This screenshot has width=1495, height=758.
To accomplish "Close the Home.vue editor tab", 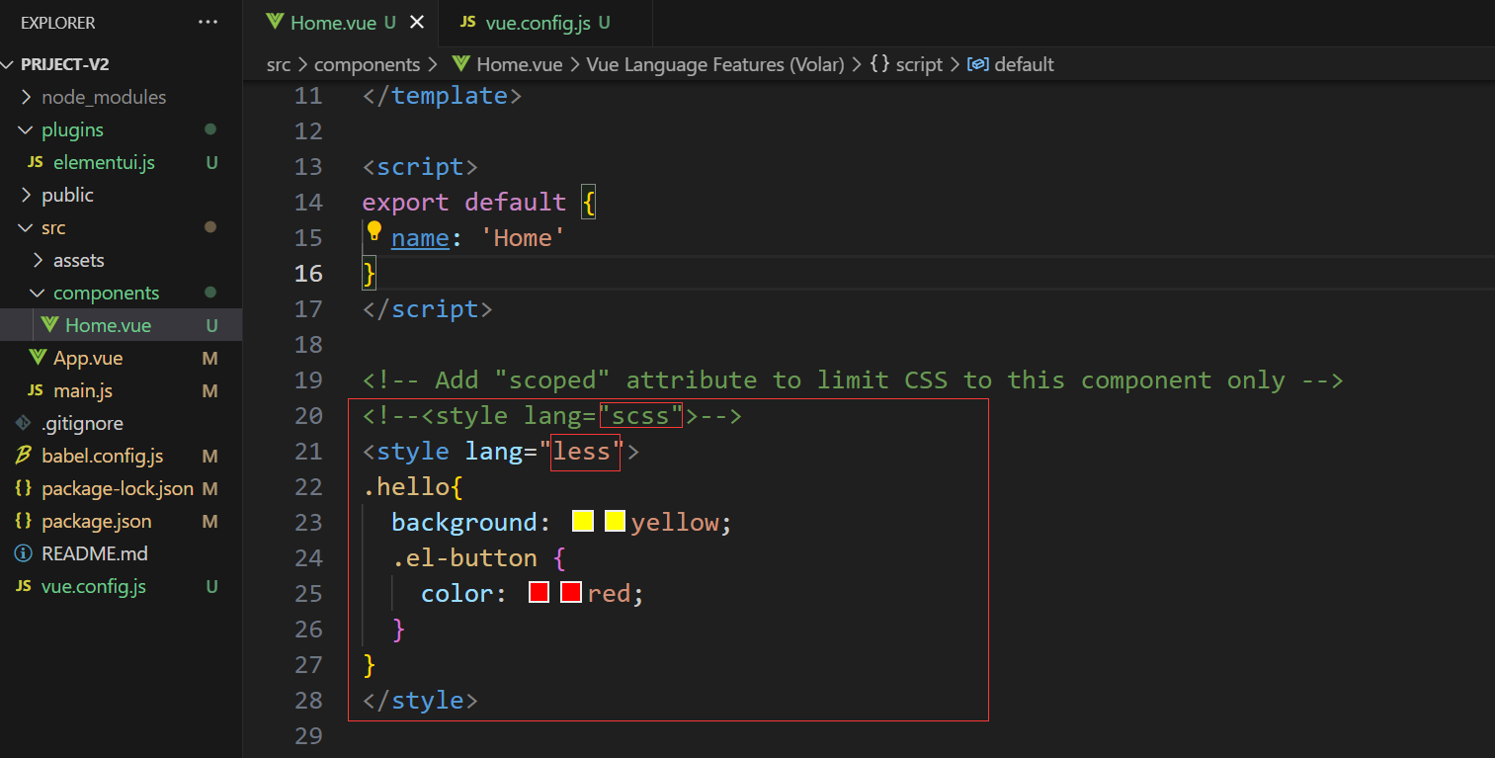I will pyautogui.click(x=417, y=22).
